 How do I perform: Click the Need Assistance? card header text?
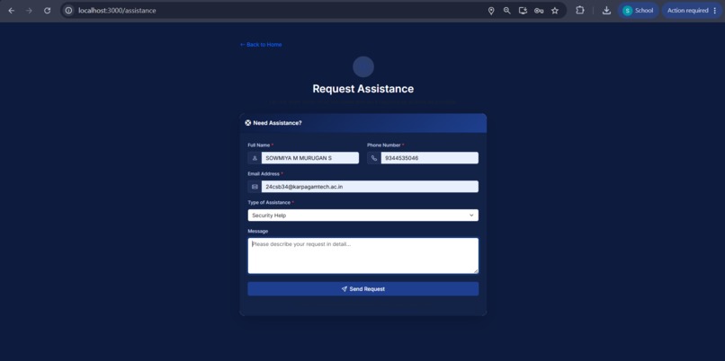pos(277,123)
